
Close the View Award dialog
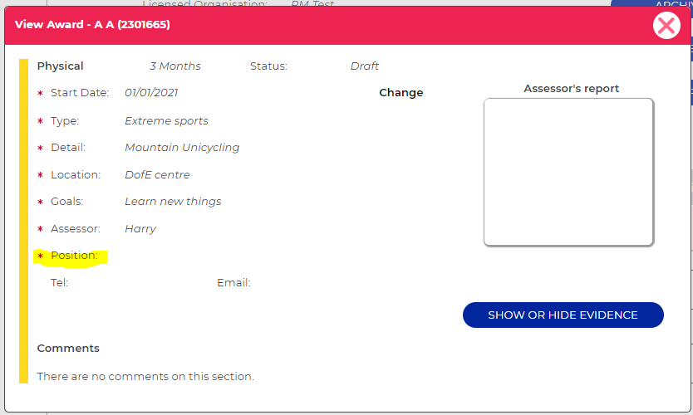(666, 26)
